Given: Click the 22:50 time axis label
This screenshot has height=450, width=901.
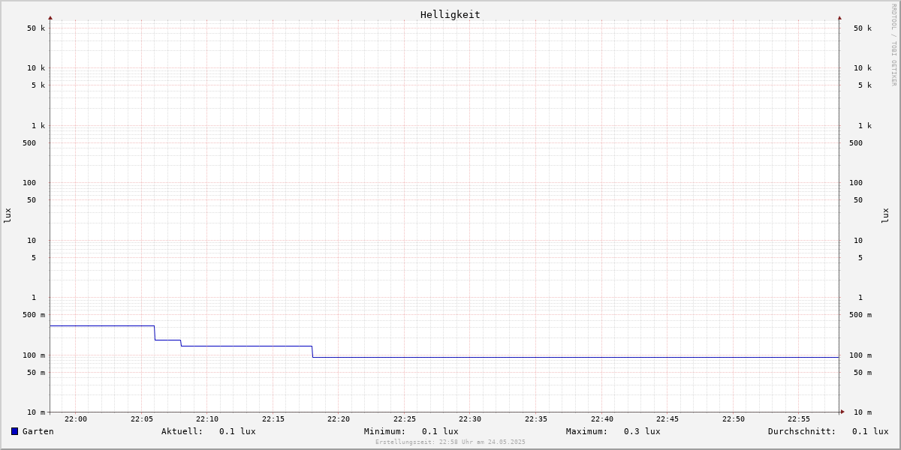Looking at the screenshot, I should pyautogui.click(x=734, y=419).
